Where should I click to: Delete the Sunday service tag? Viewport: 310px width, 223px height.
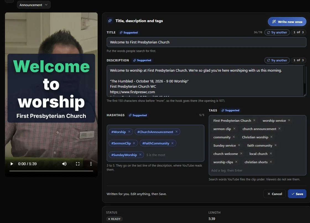tap(239, 145)
